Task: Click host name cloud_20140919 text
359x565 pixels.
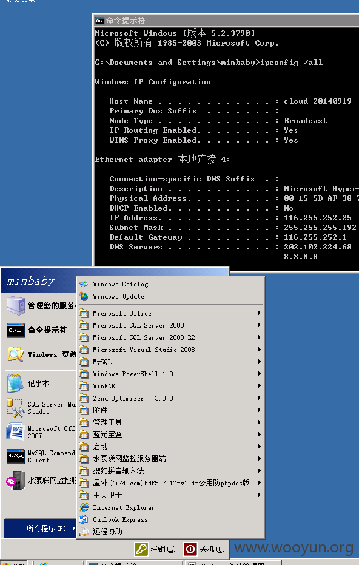Action: [x=318, y=101]
